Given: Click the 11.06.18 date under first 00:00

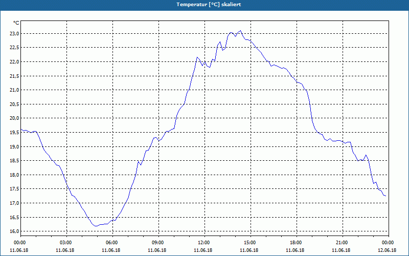Looking at the screenshot, I should point(19,250).
